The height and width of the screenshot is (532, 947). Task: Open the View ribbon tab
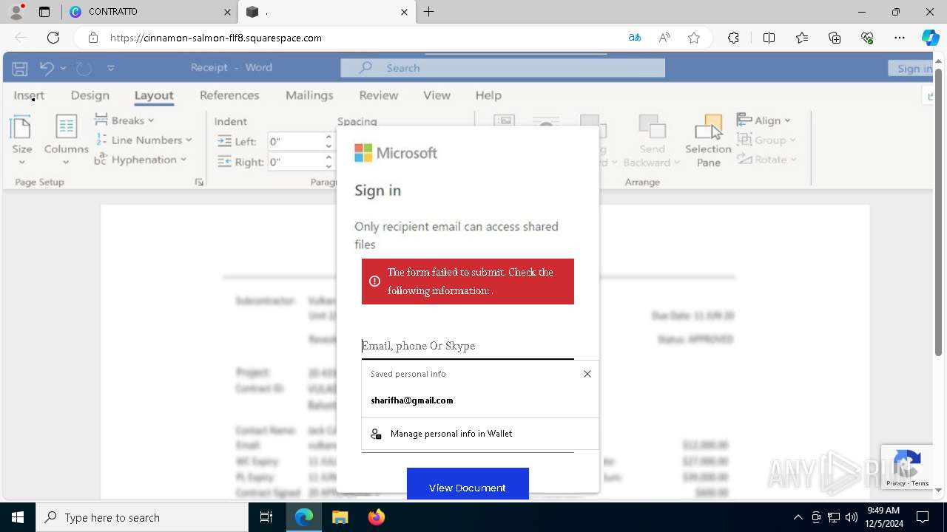point(437,95)
